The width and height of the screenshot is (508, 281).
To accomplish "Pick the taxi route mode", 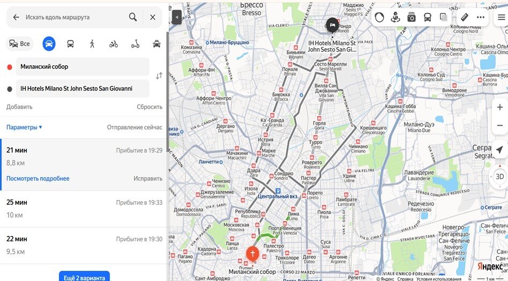I will click(x=156, y=44).
